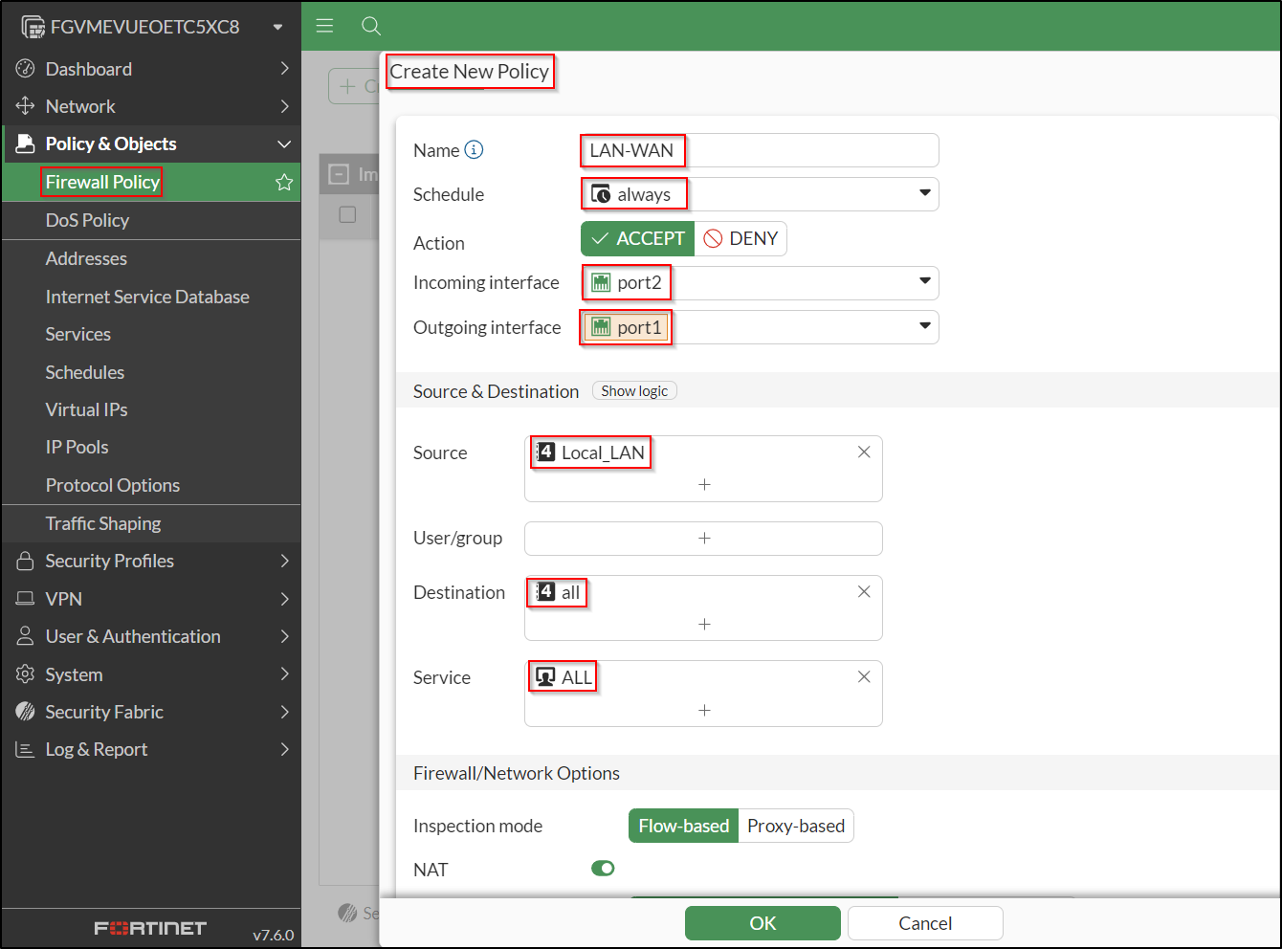Open the Outgoing interface dropdown
This screenshot has width=1282, height=949.
pyautogui.click(x=925, y=326)
